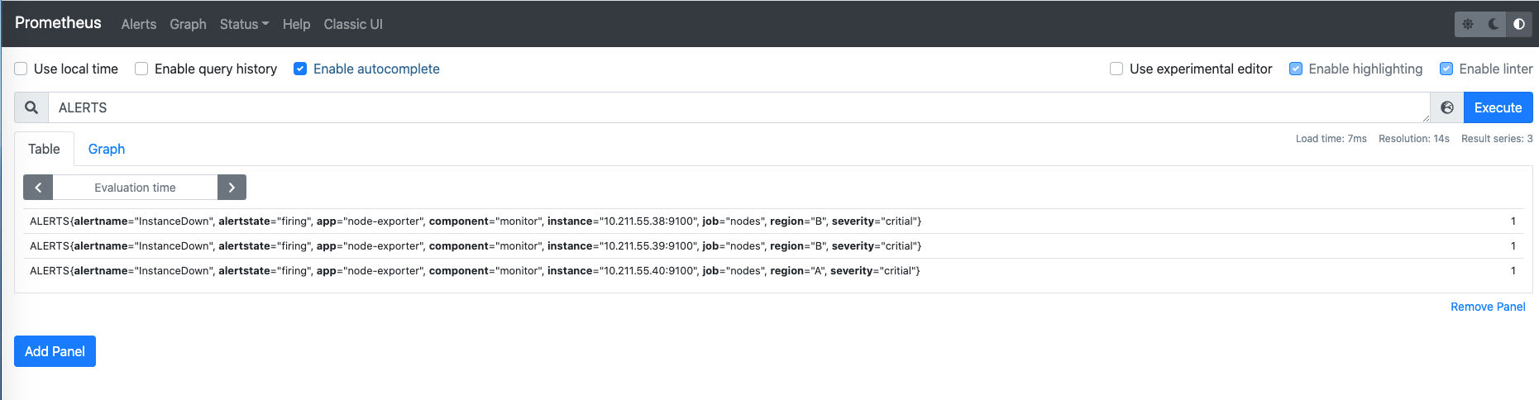
Task: Click the search magnifier icon
Action: (x=31, y=107)
